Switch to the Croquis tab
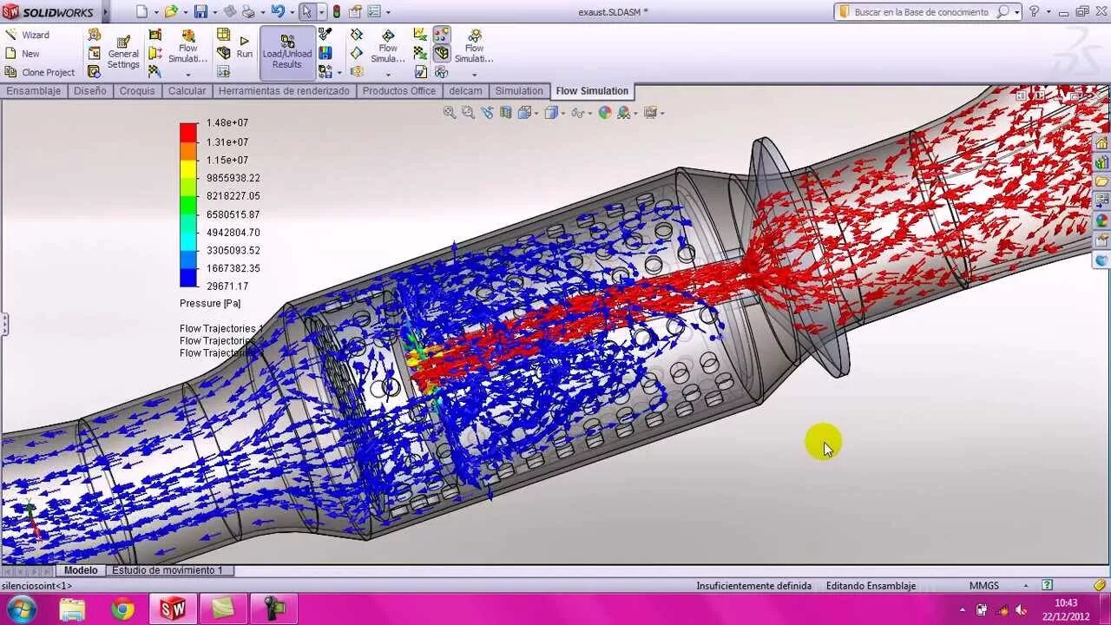1111x625 pixels. click(x=137, y=91)
